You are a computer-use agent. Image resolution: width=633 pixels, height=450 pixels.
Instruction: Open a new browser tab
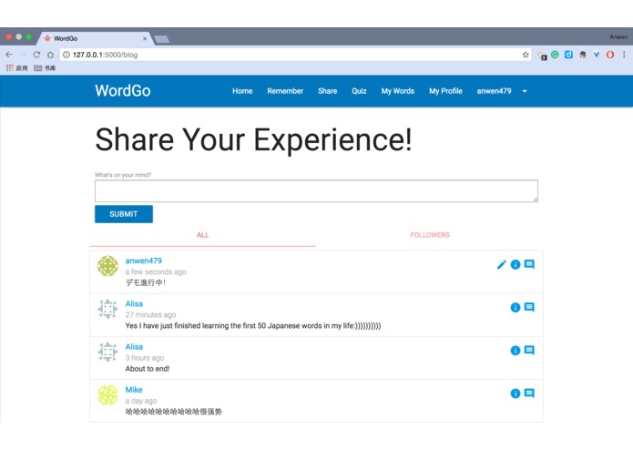[x=161, y=39]
